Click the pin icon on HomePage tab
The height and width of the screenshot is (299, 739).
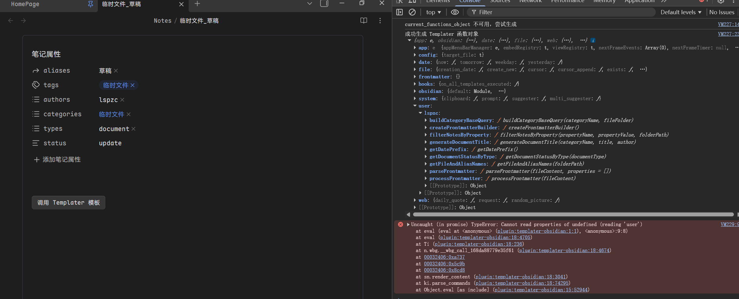pyautogui.click(x=90, y=4)
